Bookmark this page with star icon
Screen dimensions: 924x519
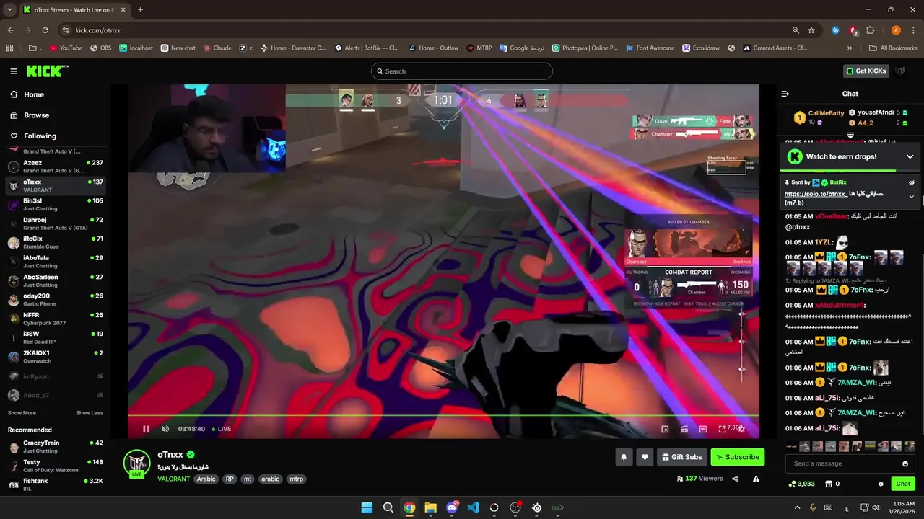point(811,30)
